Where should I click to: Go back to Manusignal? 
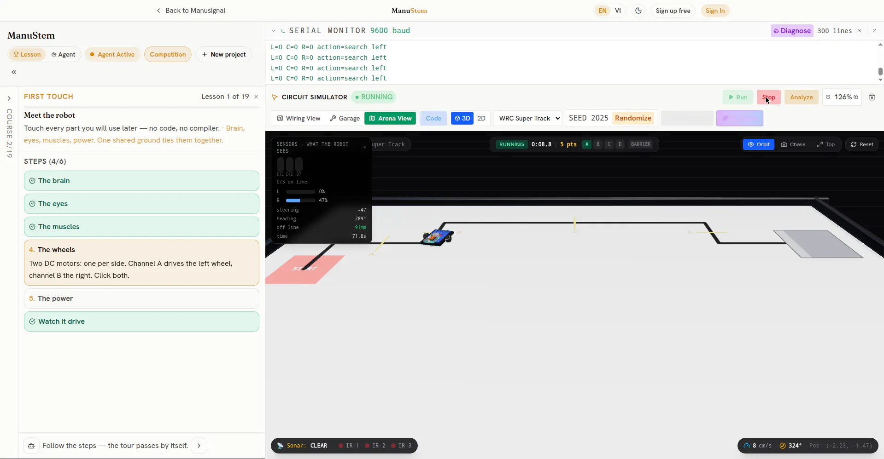coord(191,11)
